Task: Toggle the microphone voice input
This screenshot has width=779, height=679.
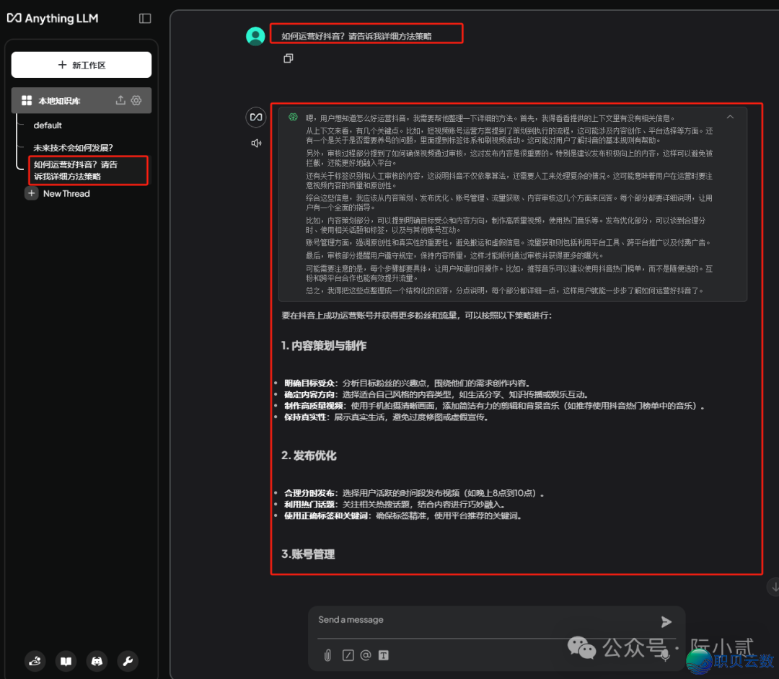Action: pyautogui.click(x=664, y=656)
